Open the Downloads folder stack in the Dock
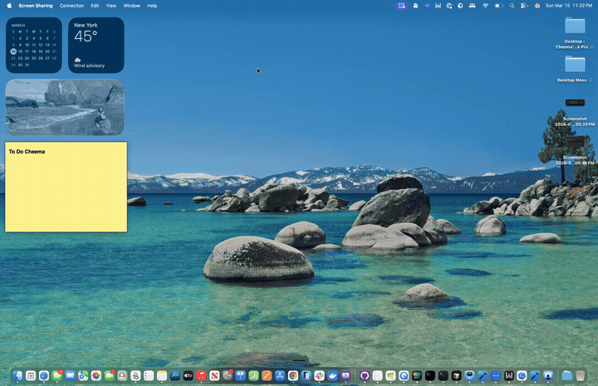 (567, 376)
